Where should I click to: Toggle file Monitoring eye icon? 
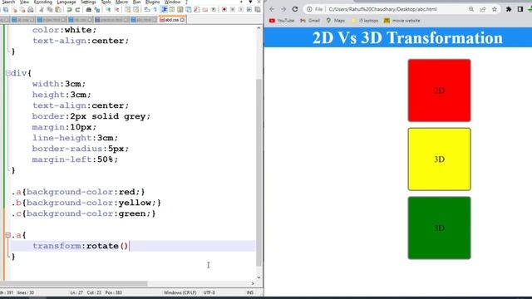coord(214,9)
